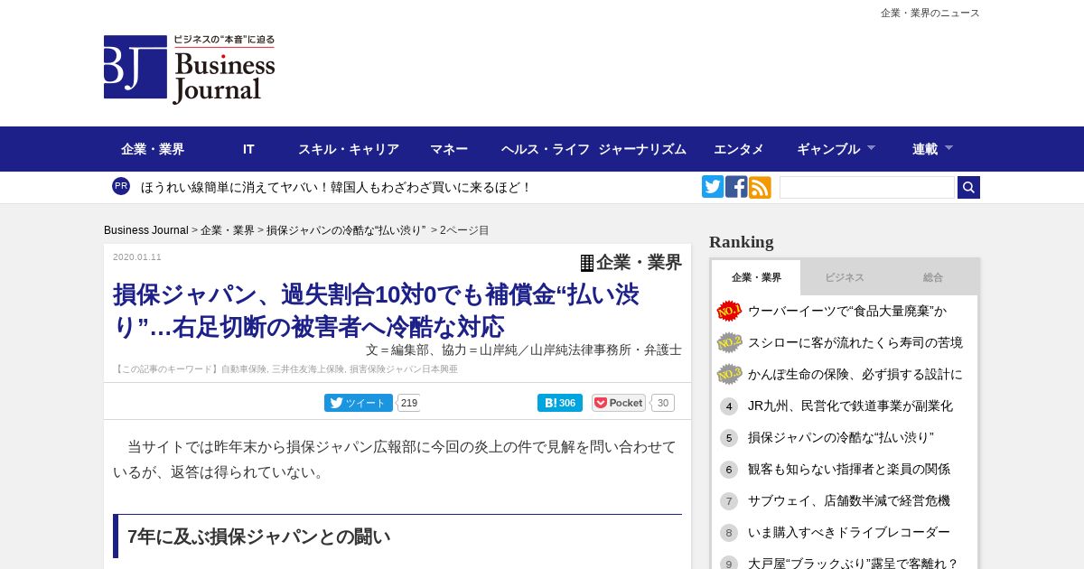Click the article headline 損保ジャパン、過失割合10対0
The image size is (1084, 569).
pos(376,310)
